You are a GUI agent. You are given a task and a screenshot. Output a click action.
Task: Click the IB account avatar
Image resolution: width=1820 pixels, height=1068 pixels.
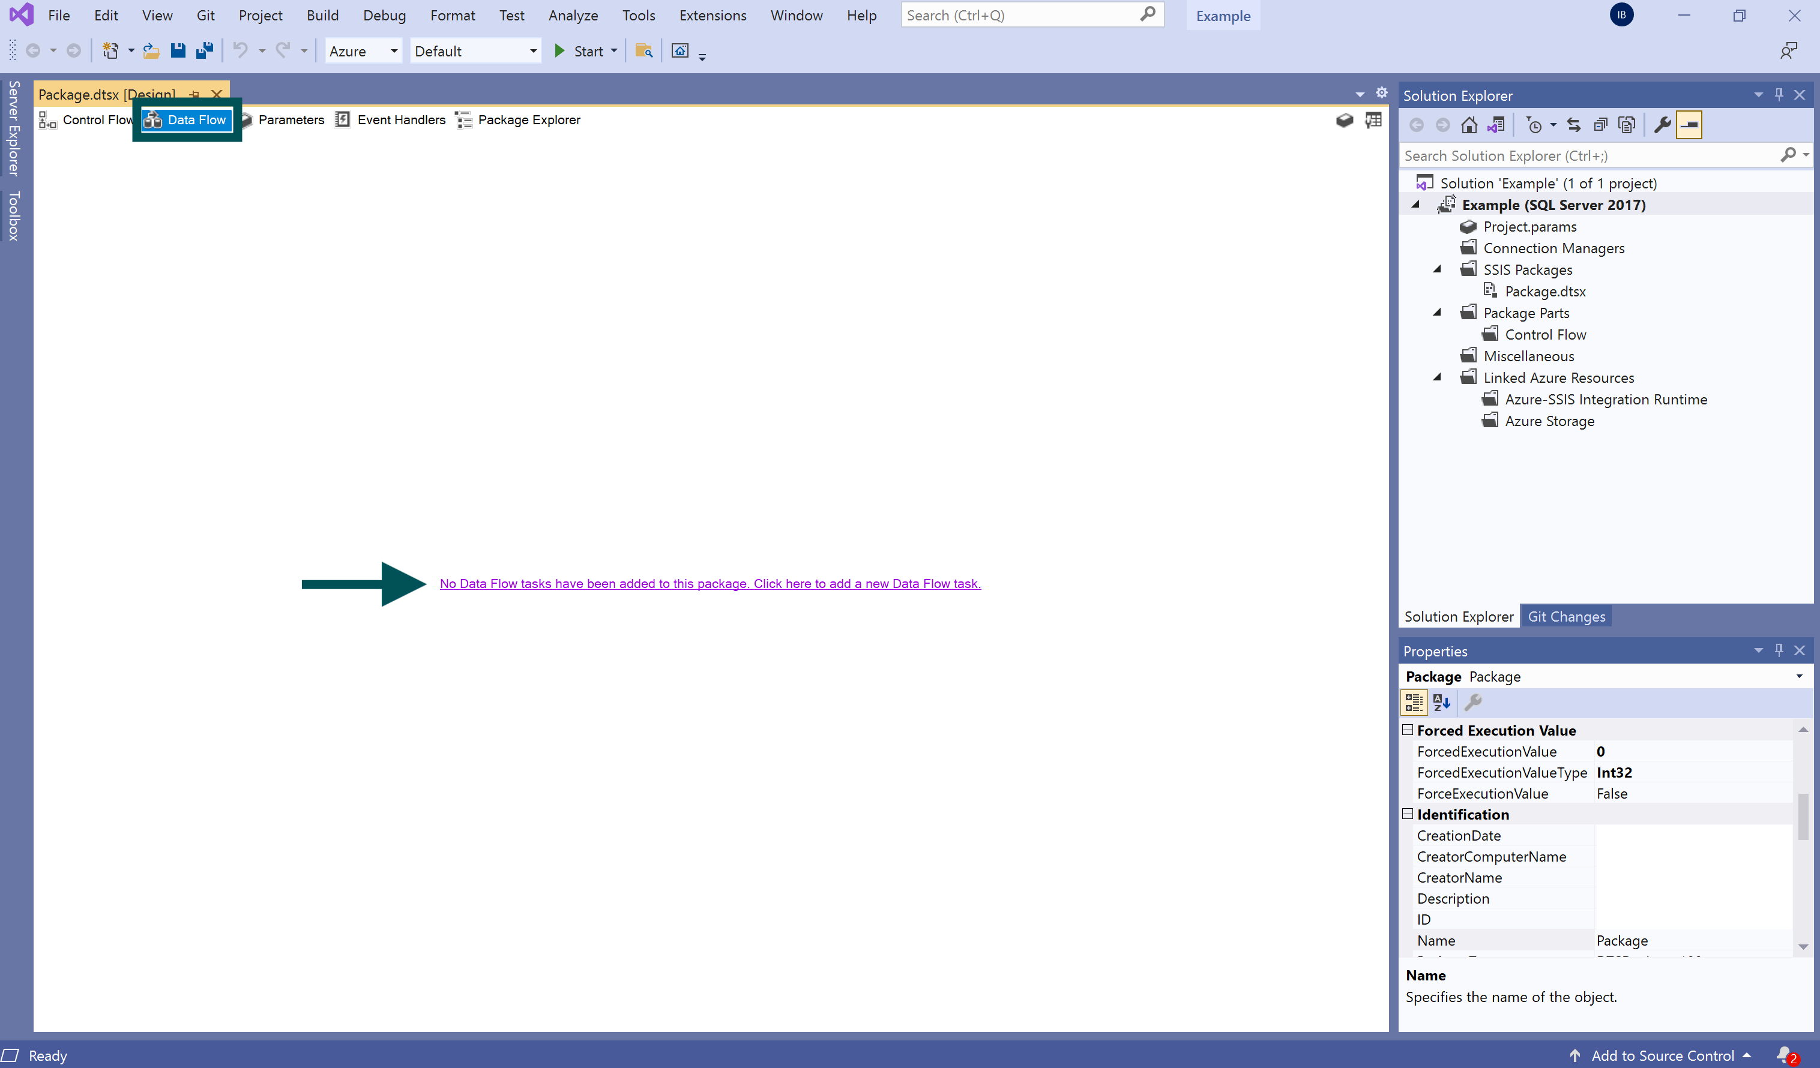coord(1621,15)
